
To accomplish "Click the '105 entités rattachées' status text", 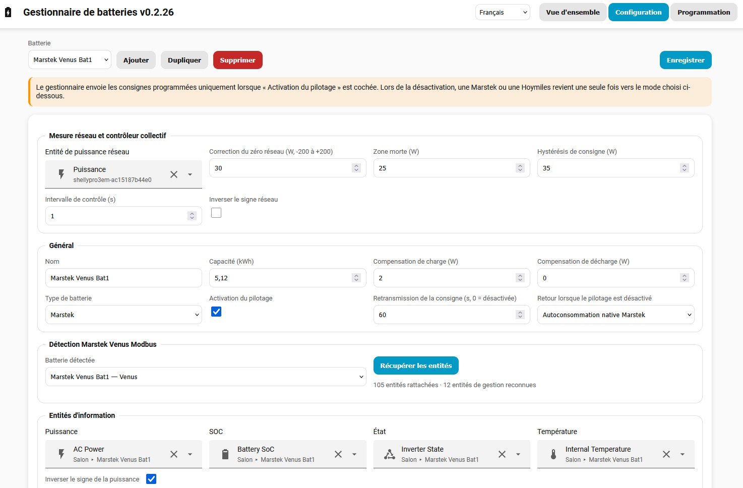I will click(406, 385).
